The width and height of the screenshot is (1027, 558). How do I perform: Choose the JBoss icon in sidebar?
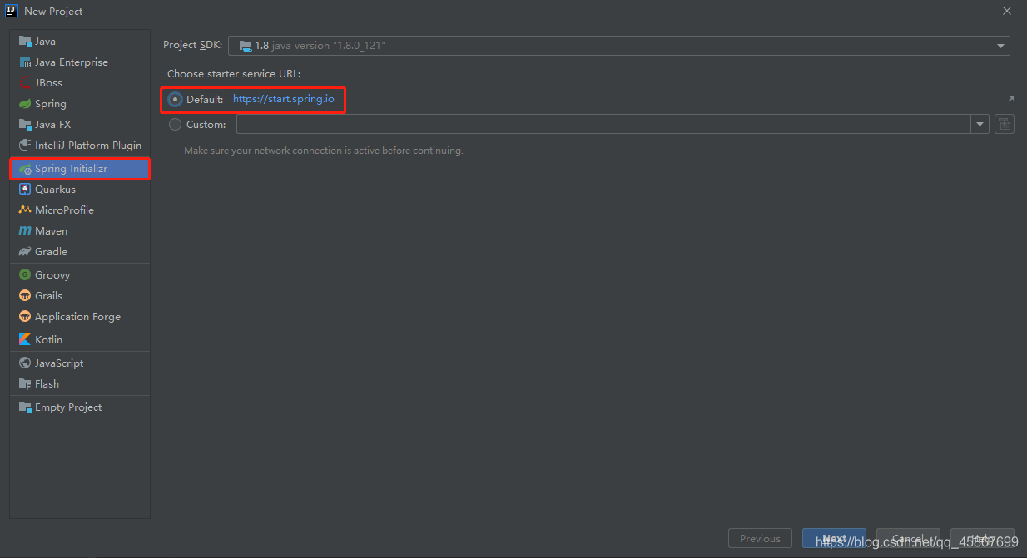coord(25,83)
